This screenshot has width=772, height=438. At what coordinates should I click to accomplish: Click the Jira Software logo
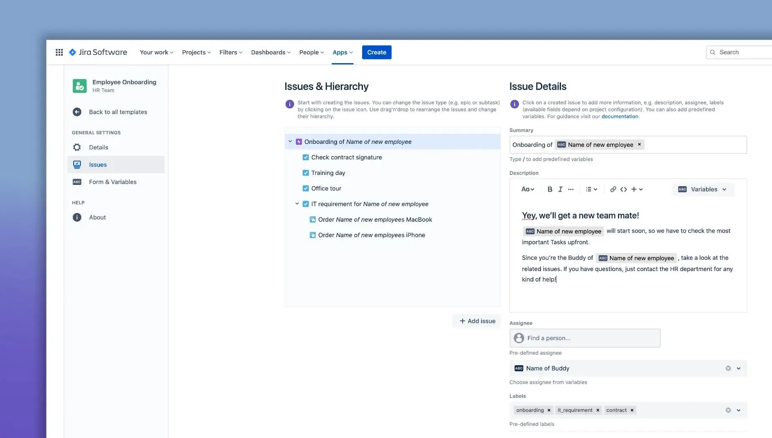(x=98, y=52)
